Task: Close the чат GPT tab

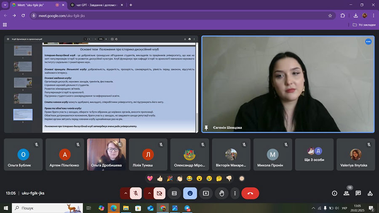Action: click(x=122, y=5)
